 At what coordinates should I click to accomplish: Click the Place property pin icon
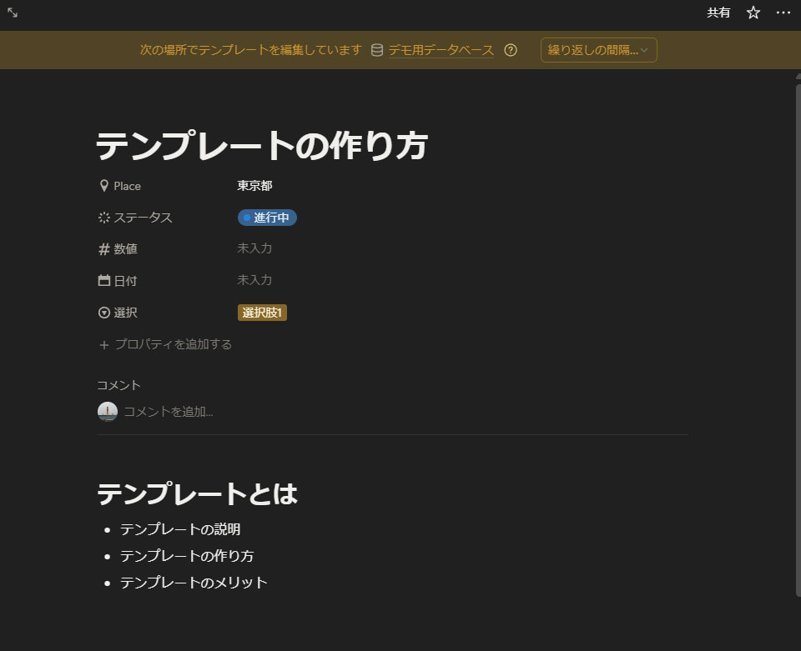click(104, 186)
